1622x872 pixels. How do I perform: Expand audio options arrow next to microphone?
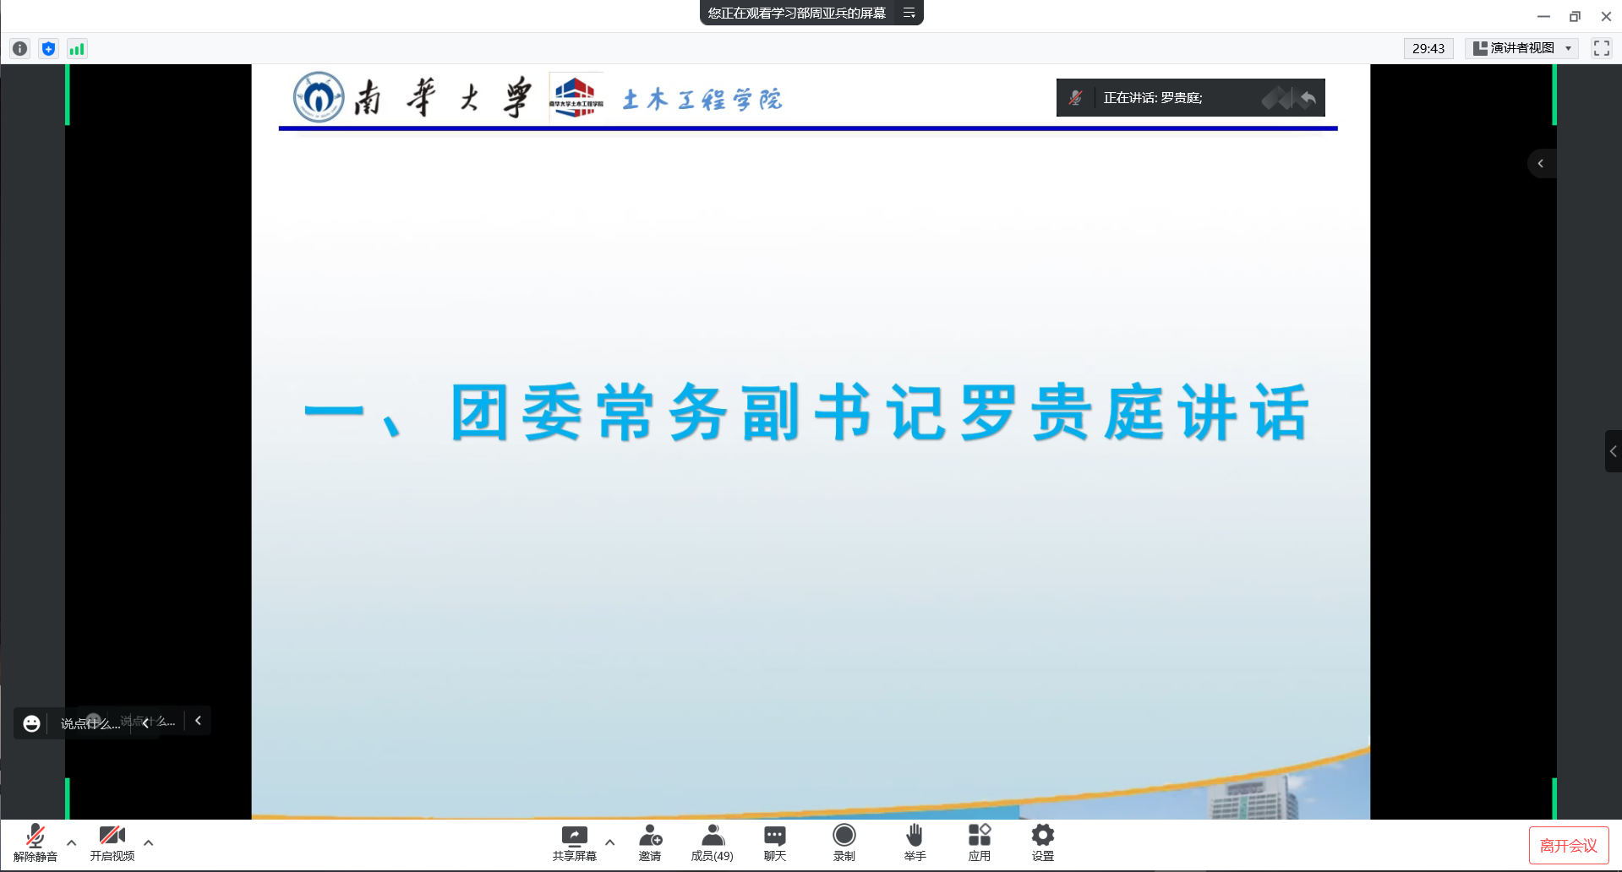point(72,842)
